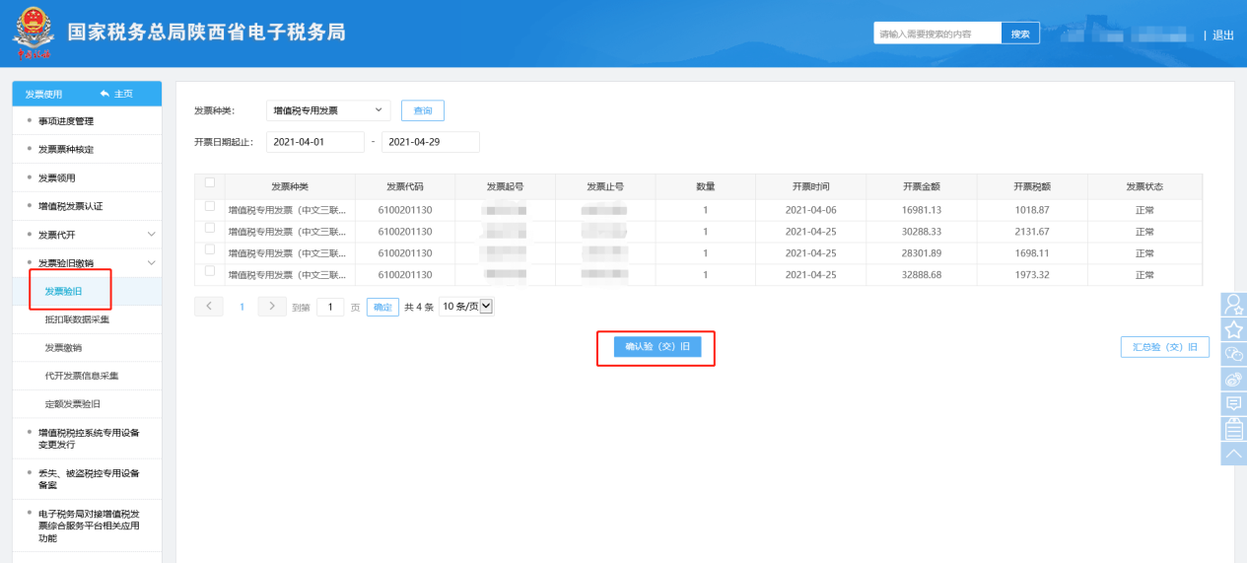Open the Weibo icon in right sidebar
The image size is (1247, 563).
[1233, 379]
